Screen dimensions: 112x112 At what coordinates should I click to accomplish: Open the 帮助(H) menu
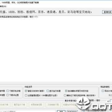(x=3, y=7)
